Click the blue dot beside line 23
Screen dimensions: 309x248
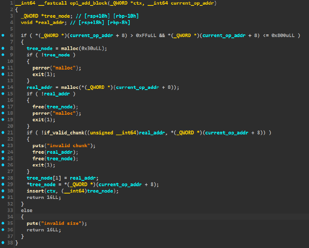click(3, 146)
